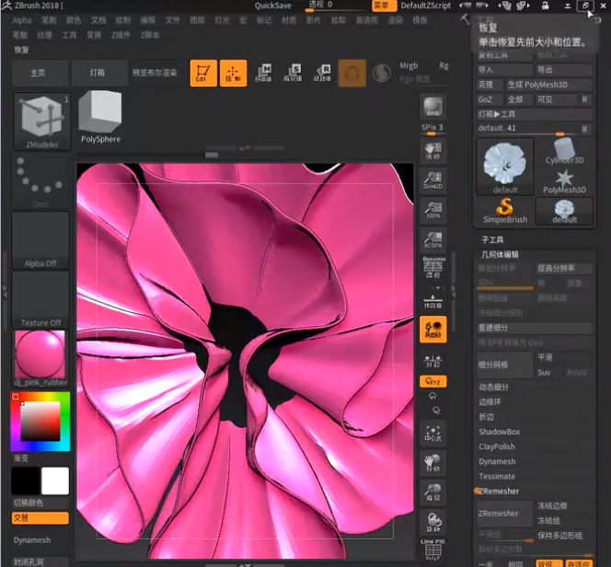
Task: Open the dj_pink_rubber material selector
Action: [x=40, y=359]
